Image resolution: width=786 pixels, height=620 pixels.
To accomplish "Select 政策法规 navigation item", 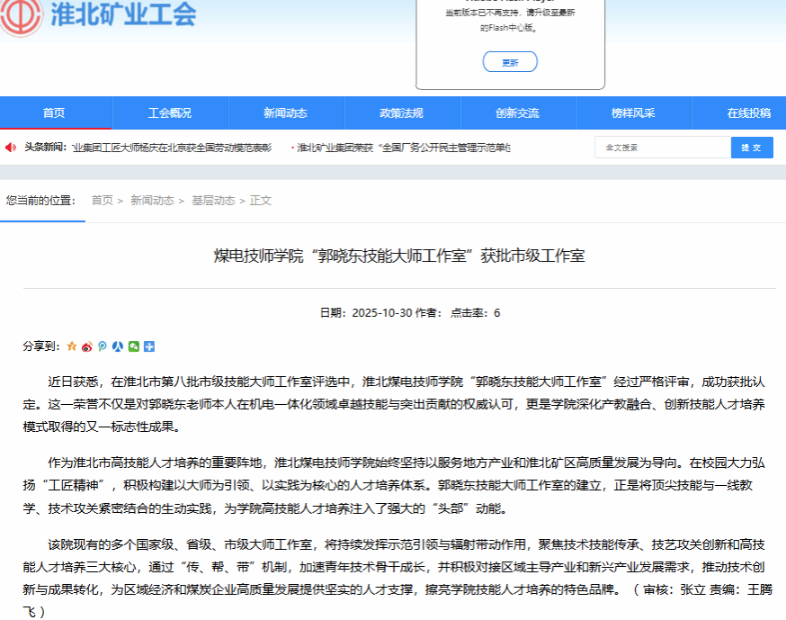I will point(401,113).
